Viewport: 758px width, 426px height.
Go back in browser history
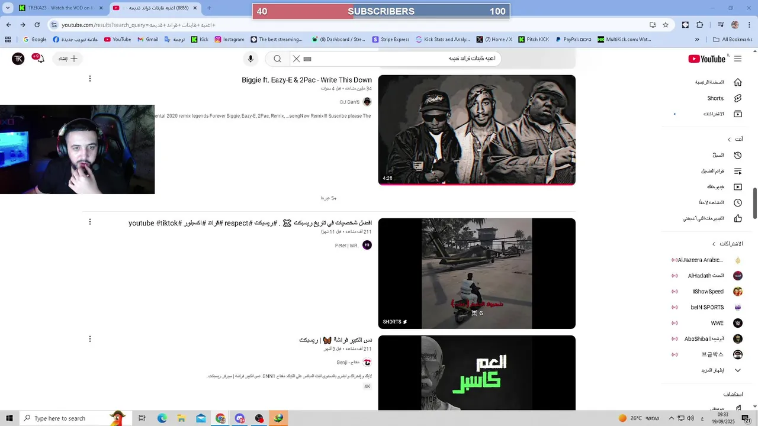coord(8,25)
